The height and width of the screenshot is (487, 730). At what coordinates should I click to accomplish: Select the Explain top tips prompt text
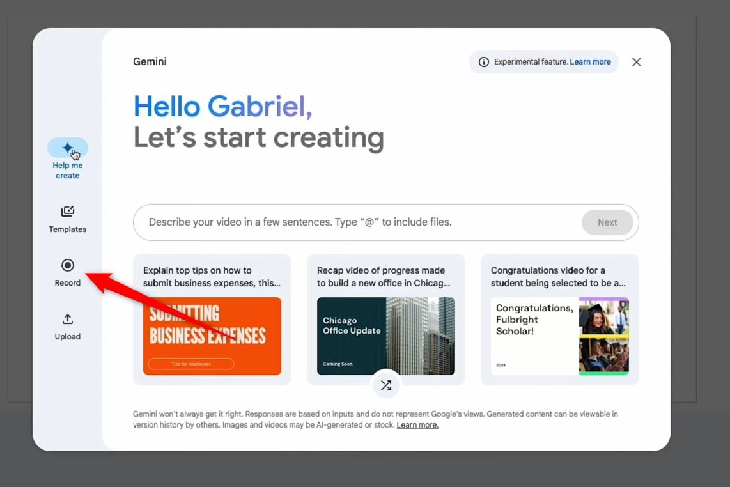click(212, 277)
